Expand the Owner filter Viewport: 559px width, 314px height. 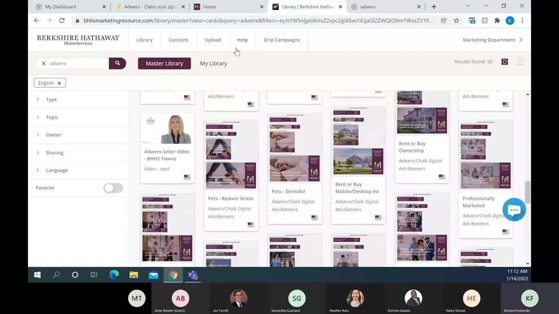click(x=54, y=135)
